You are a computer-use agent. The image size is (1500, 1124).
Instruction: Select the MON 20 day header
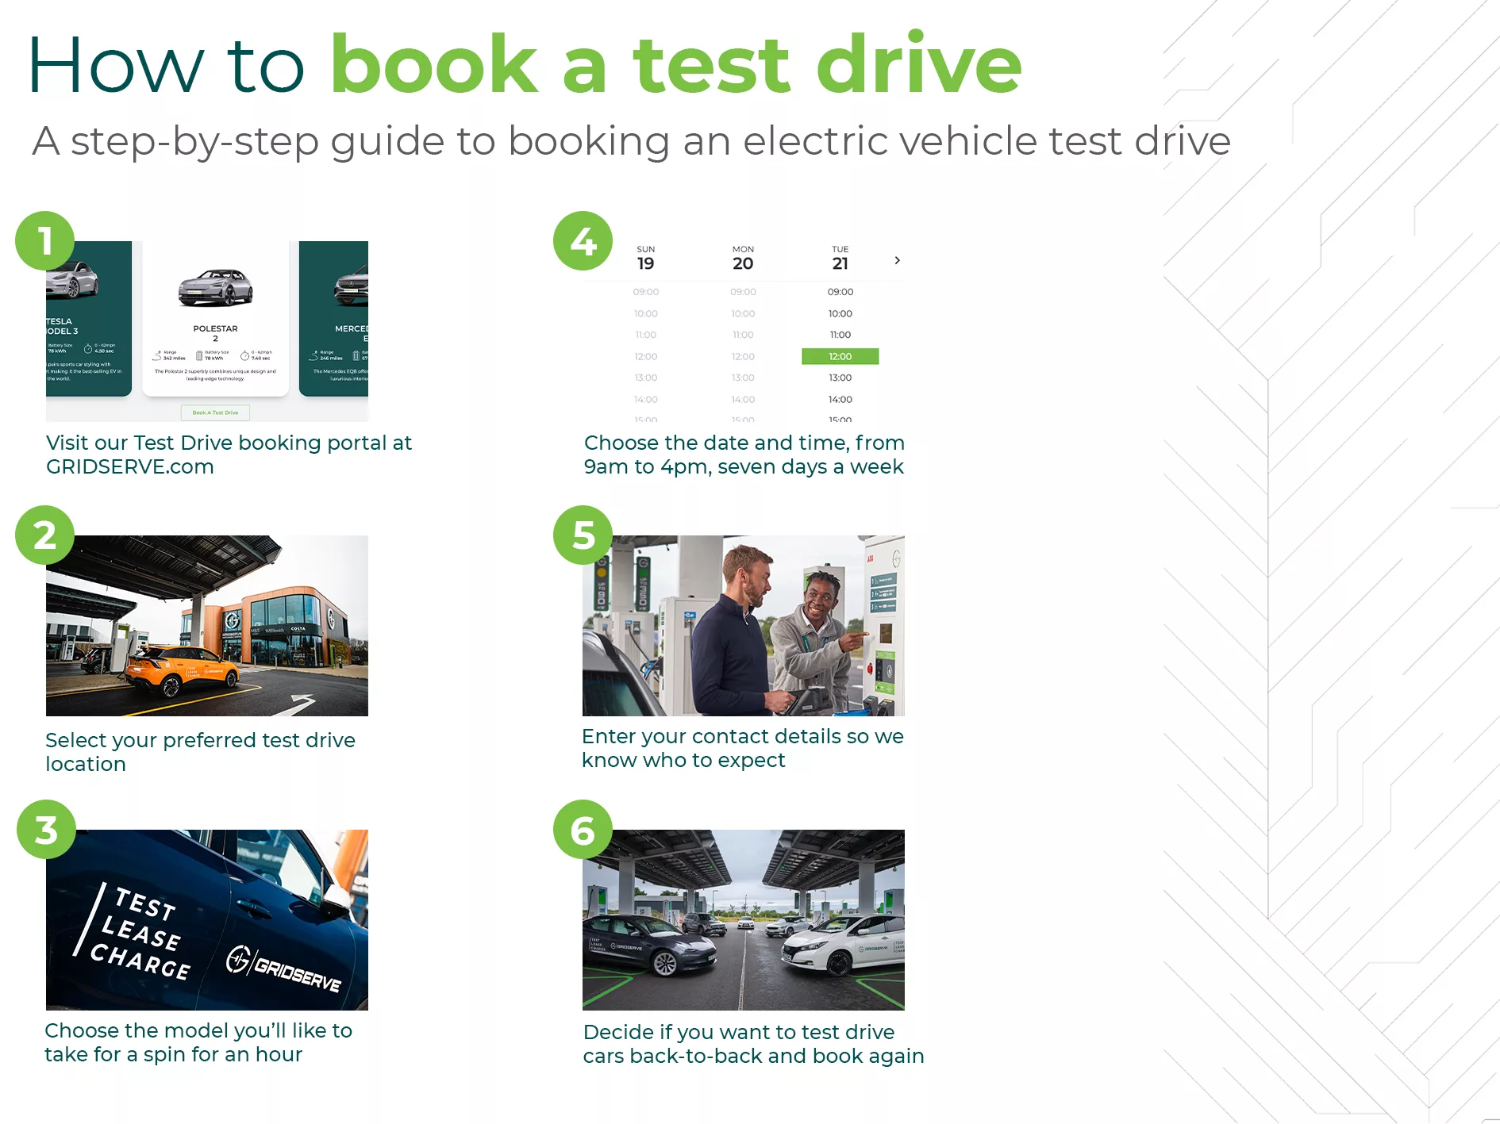743,259
